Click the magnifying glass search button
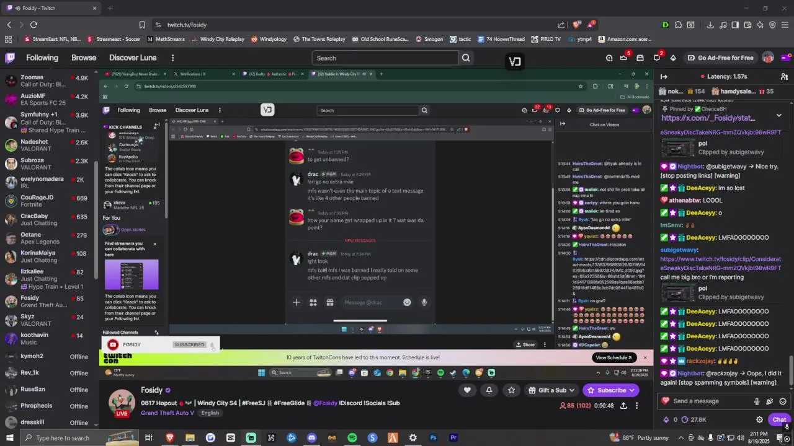 [466, 58]
